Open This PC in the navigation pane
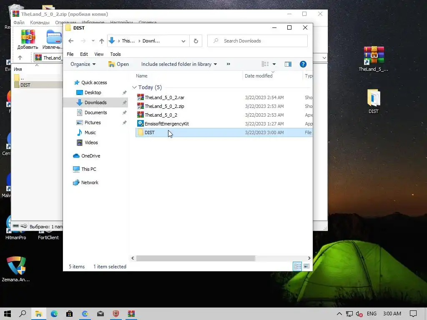Image resolution: width=427 pixels, height=320 pixels. click(88, 169)
